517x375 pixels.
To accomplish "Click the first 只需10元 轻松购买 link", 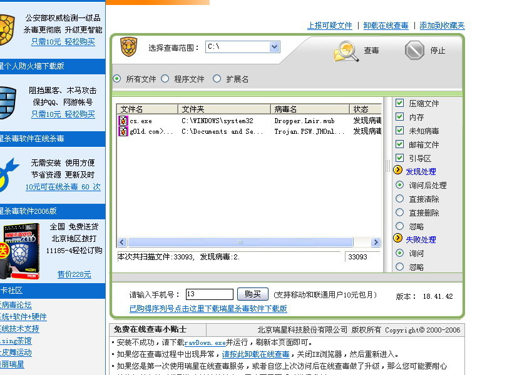I will (x=63, y=42).
